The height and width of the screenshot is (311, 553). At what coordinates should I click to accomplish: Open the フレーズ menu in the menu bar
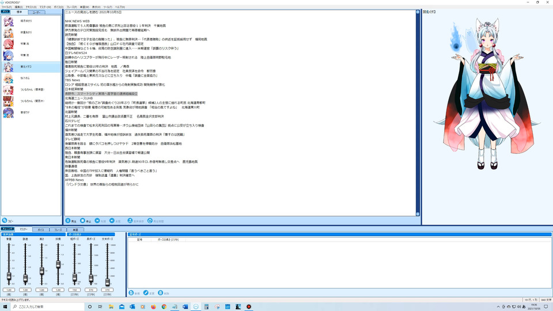[x=71, y=7]
